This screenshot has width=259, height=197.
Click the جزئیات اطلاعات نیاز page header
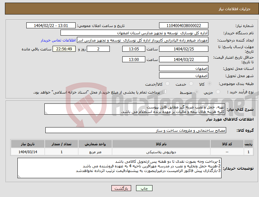tap(235, 9)
